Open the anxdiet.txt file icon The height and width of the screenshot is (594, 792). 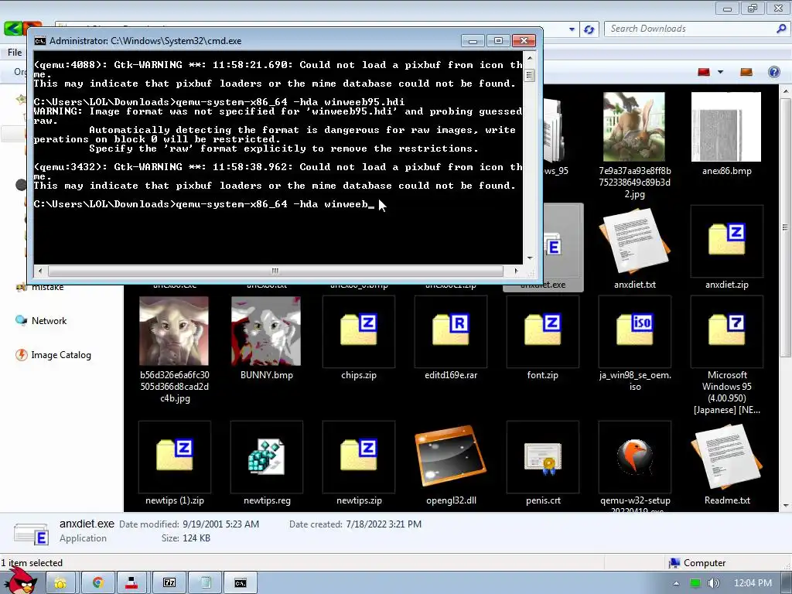coord(634,241)
